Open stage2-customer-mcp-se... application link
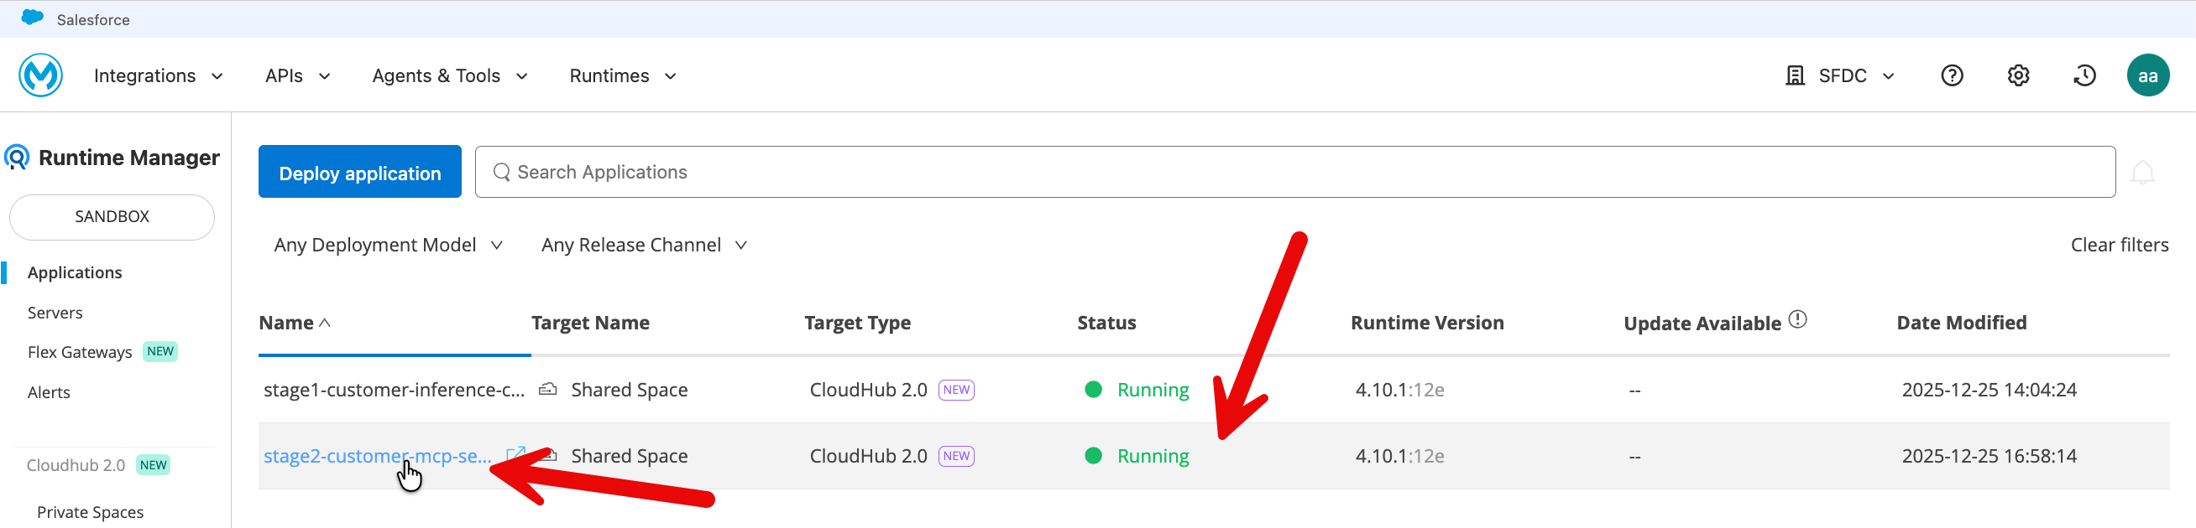 point(378,456)
